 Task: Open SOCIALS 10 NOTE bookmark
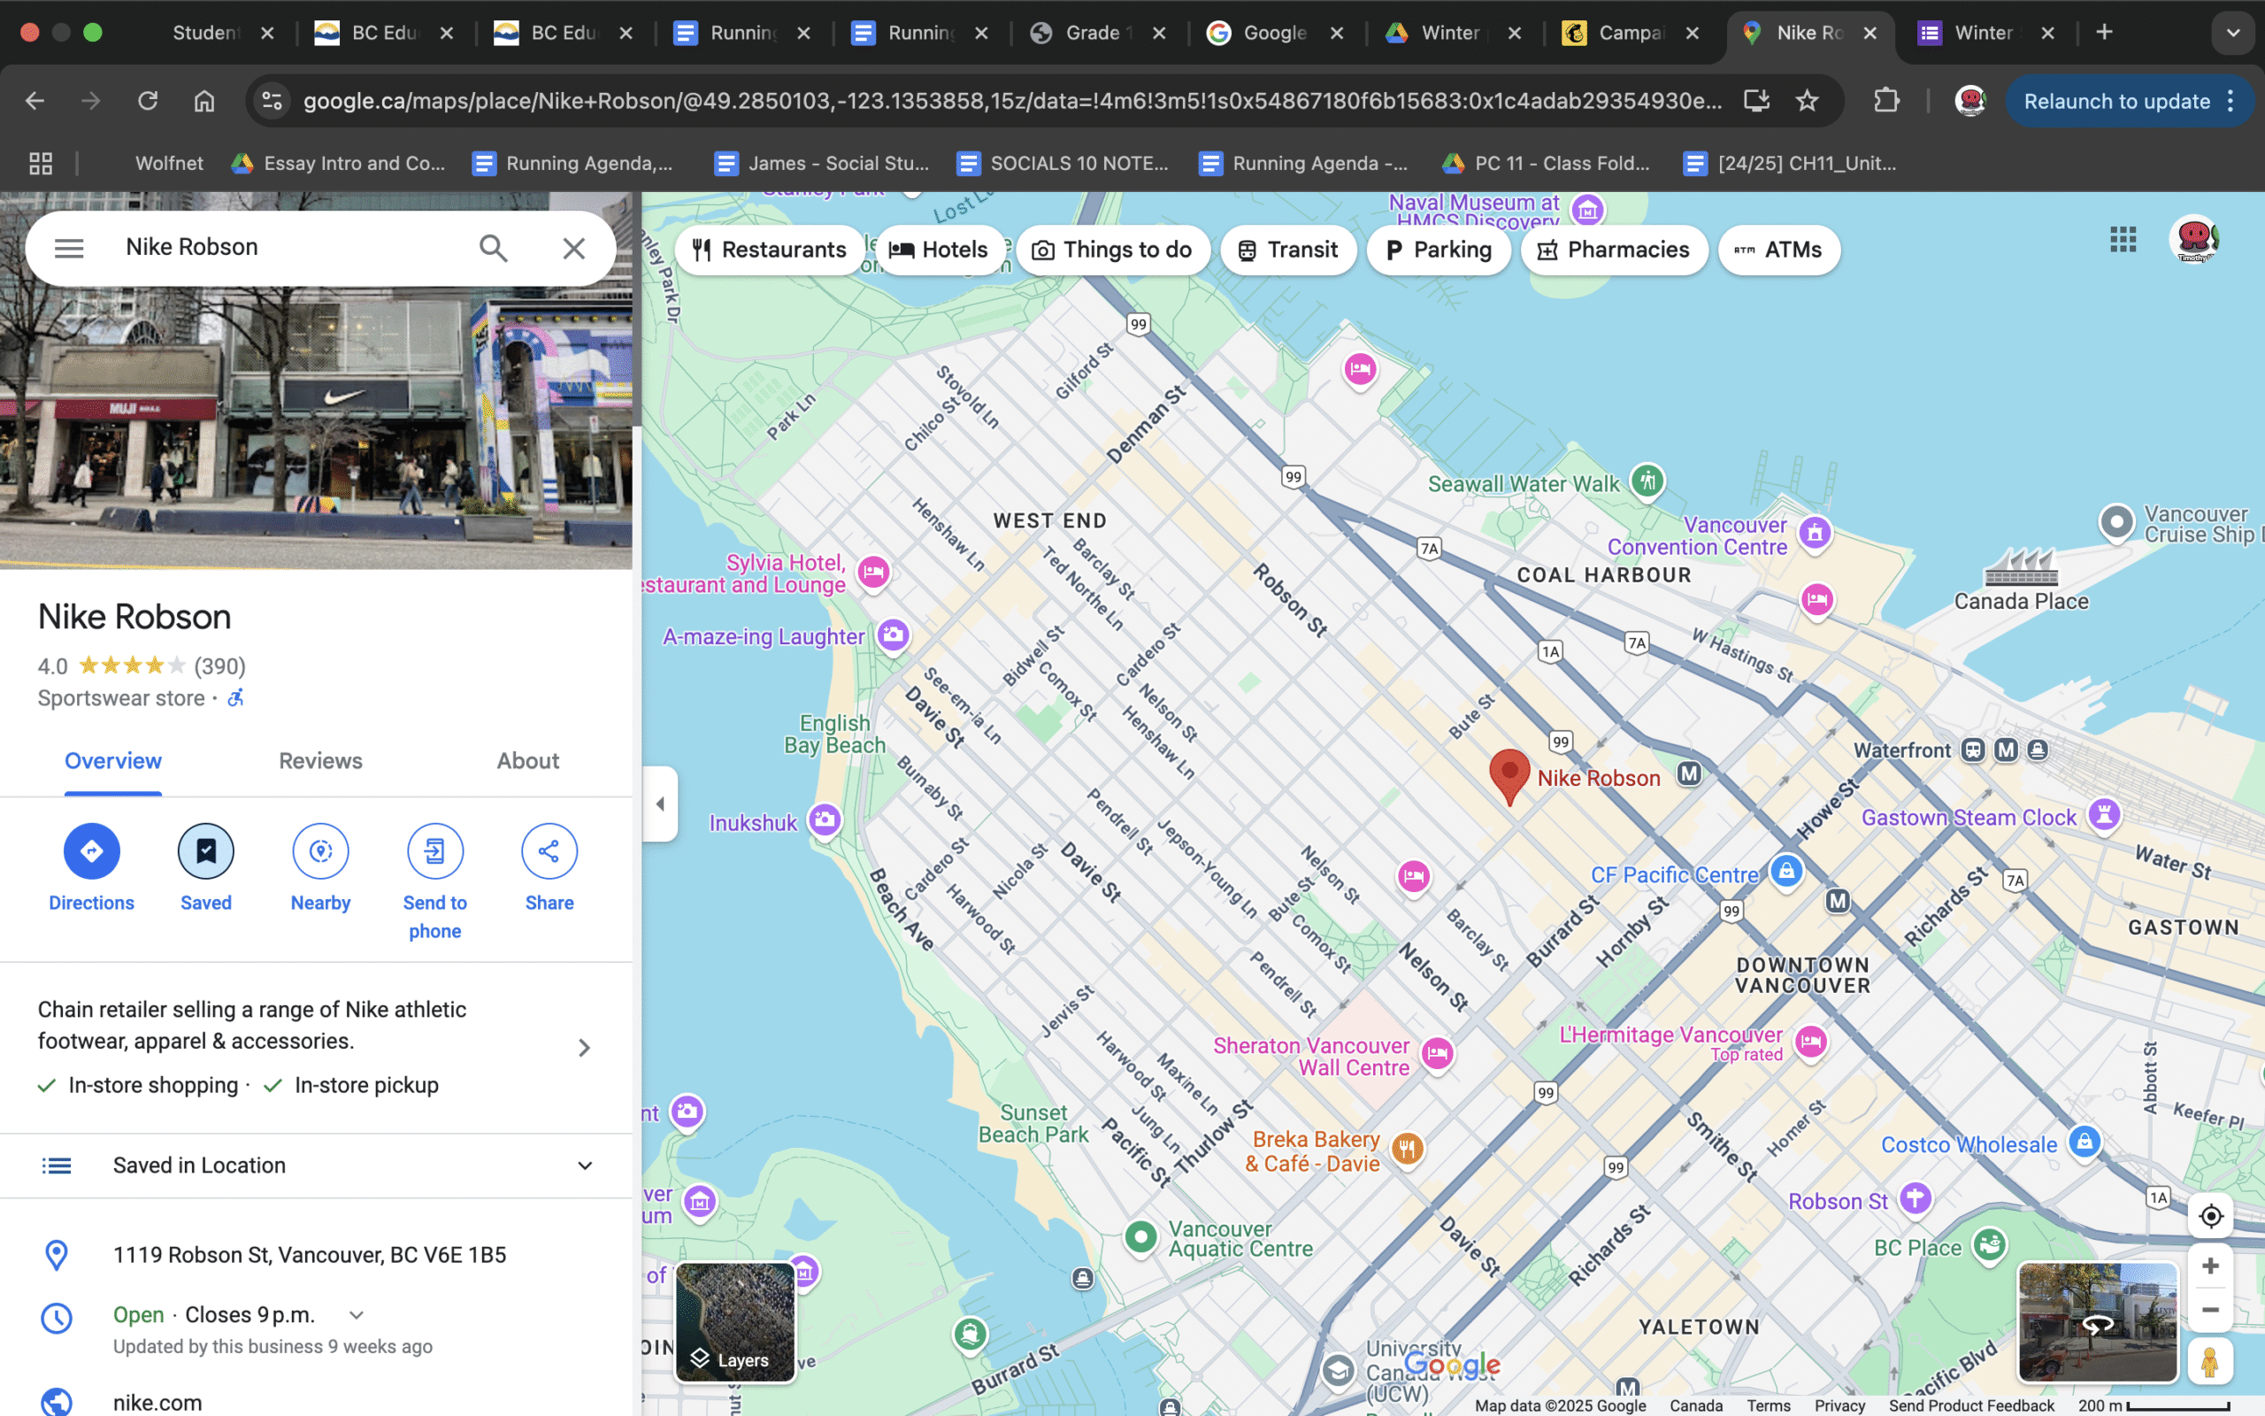click(1063, 163)
